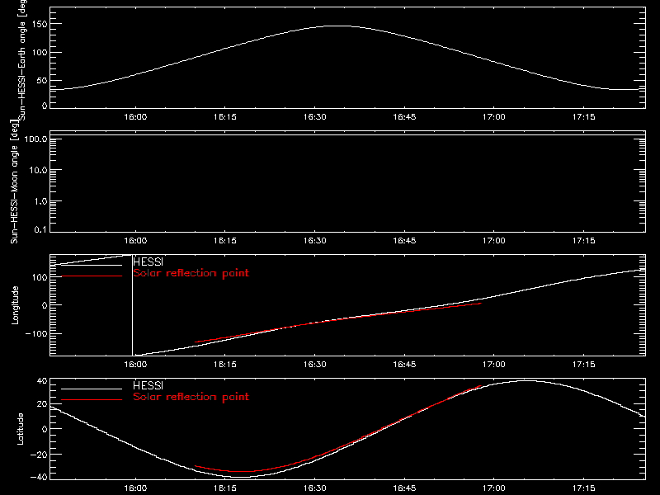Click 16:30 time label below Longitude plot
The height and width of the screenshot is (495, 660).
(315, 365)
